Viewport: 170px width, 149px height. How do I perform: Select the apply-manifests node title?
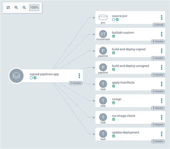pyautogui.click(x=123, y=82)
